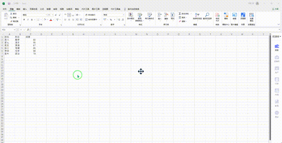Click the Insert cells (插入) icon

159,15
